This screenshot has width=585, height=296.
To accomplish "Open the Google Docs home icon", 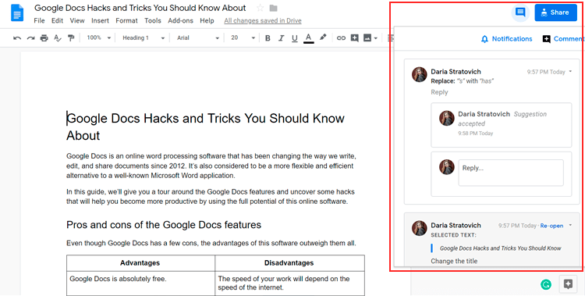I will (x=17, y=12).
